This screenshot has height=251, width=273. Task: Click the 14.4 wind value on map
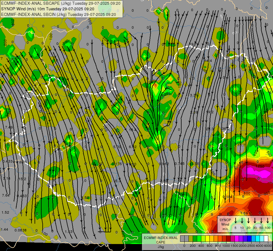(208, 61)
